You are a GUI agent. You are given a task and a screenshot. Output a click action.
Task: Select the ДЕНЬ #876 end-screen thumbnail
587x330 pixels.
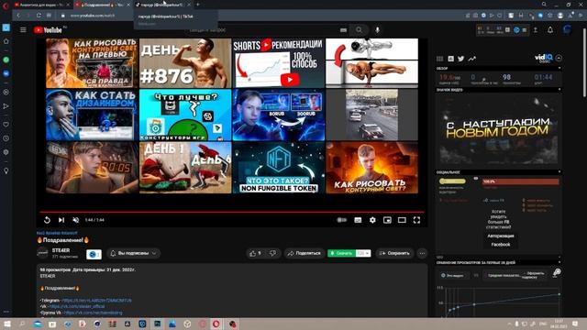point(185,63)
